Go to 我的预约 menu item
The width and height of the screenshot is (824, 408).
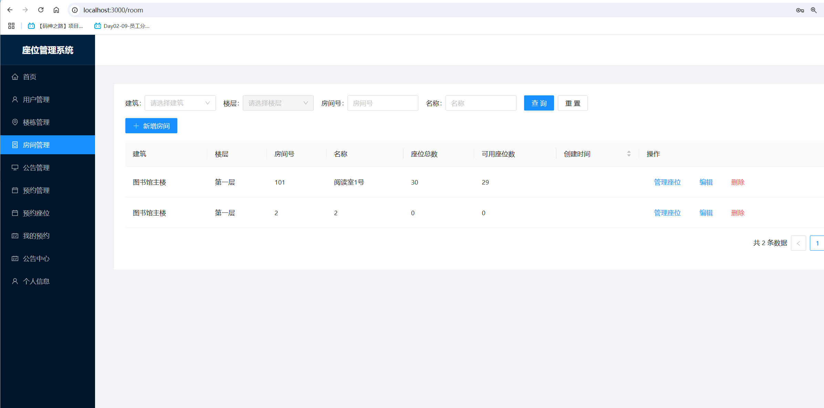36,236
